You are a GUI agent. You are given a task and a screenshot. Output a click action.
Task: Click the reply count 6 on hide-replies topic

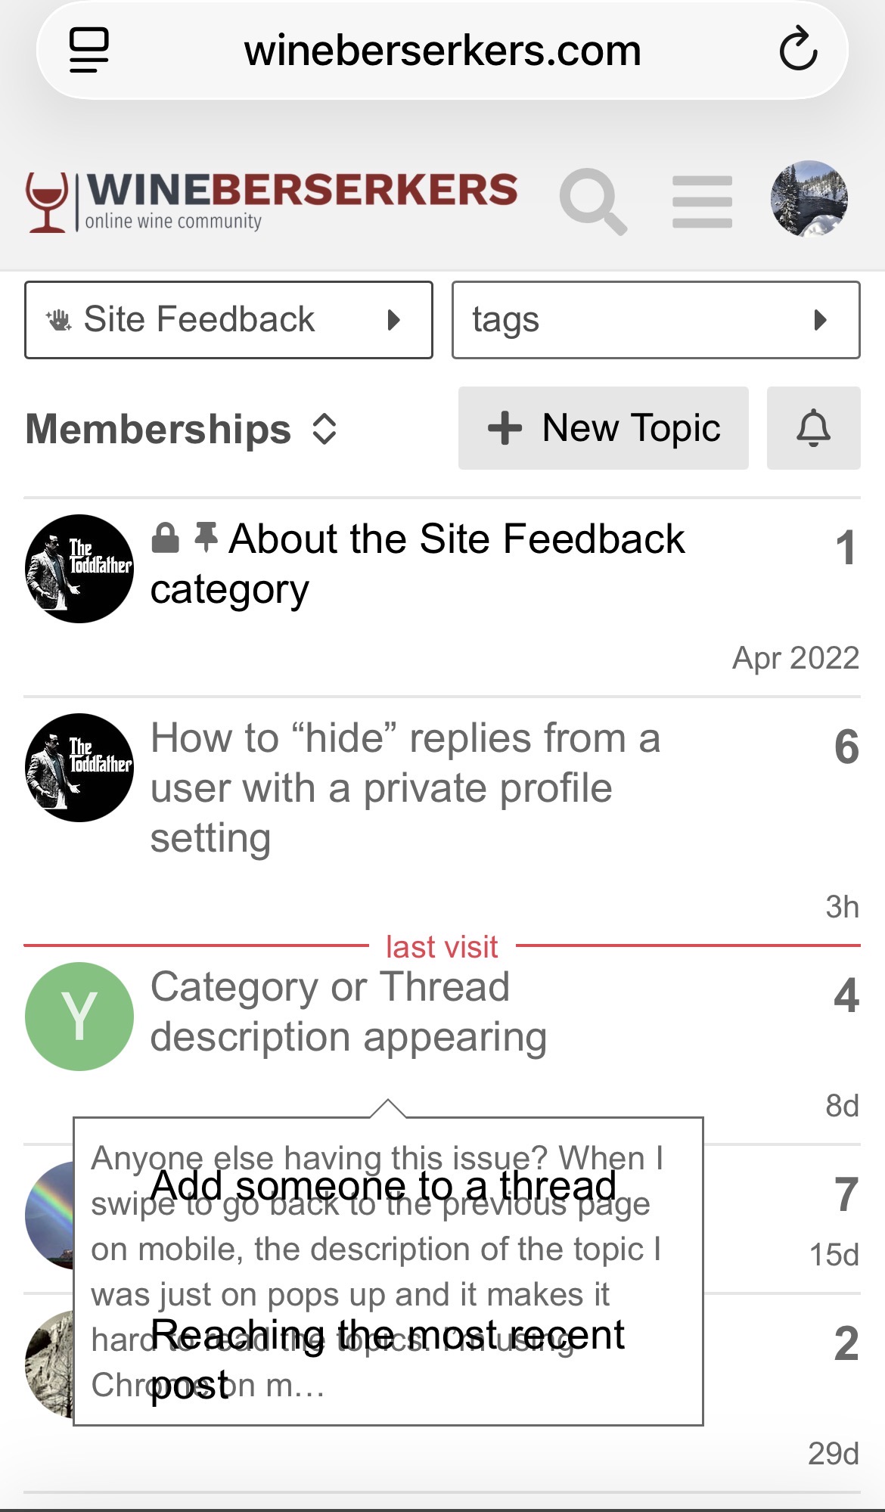click(846, 747)
